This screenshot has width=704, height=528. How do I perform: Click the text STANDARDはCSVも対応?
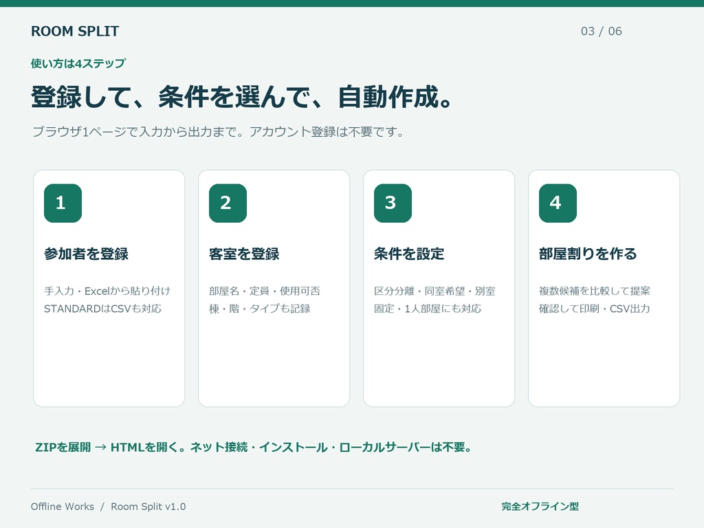pyautogui.click(x=103, y=309)
